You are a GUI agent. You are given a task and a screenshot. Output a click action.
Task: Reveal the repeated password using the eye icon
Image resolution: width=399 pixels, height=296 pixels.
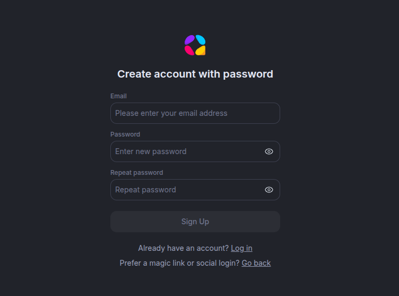coord(269,190)
